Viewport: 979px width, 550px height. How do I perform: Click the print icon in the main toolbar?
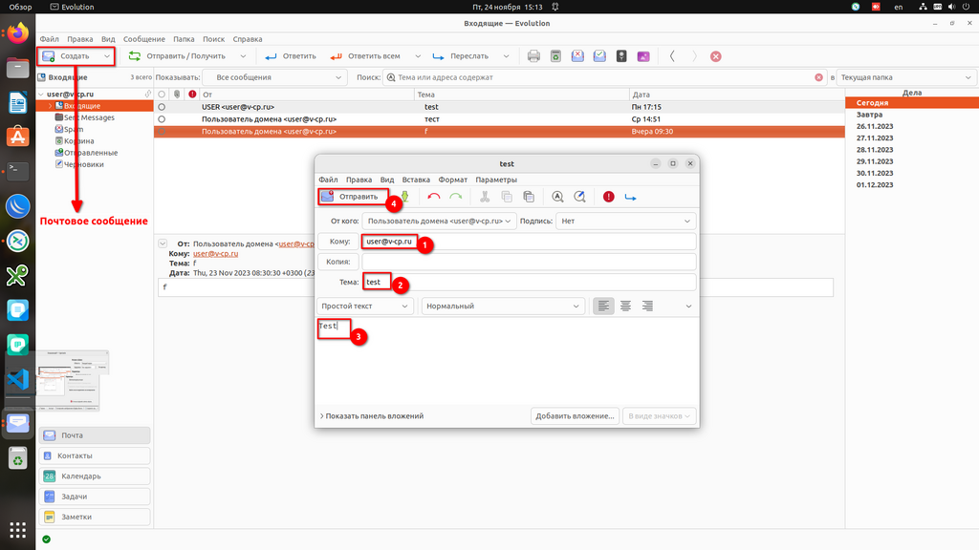534,56
